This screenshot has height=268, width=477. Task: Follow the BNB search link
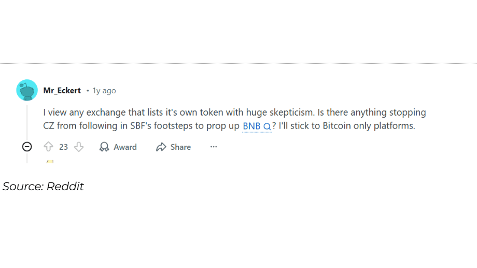[x=251, y=126]
